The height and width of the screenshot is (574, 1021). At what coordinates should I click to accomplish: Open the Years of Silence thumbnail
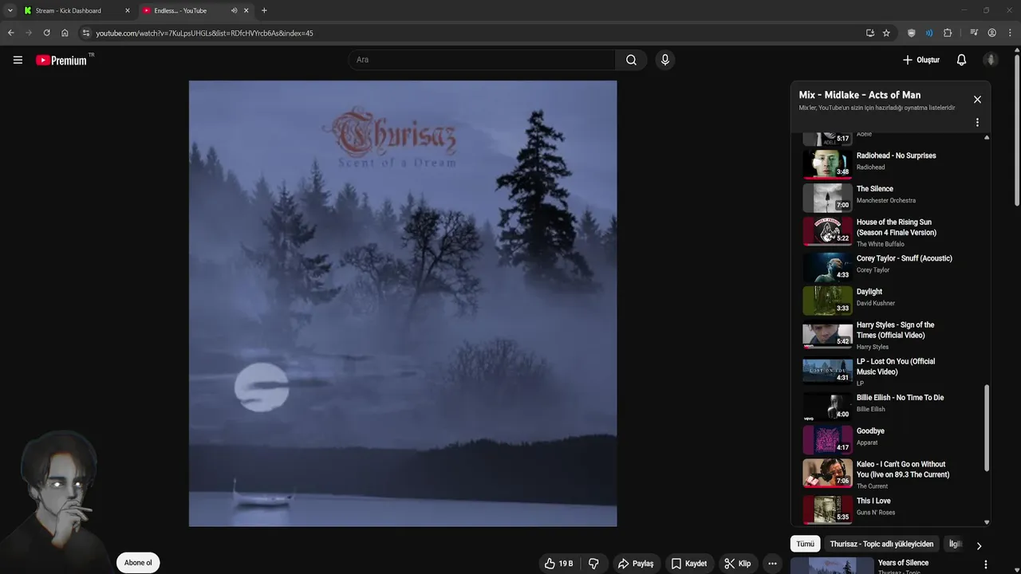click(x=831, y=566)
